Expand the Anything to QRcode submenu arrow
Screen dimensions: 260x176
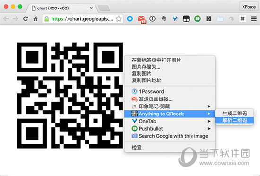pyautogui.click(x=209, y=114)
